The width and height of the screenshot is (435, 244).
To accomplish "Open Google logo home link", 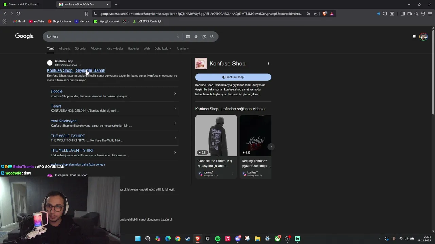I will pos(24,36).
